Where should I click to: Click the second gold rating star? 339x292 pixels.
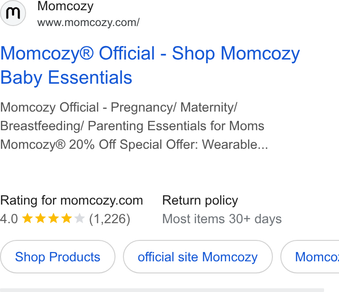pos(41,219)
